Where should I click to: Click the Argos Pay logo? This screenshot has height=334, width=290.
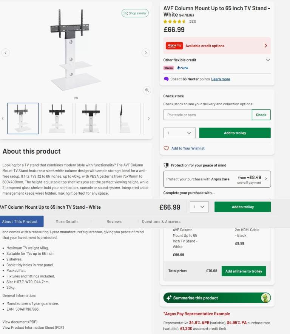(x=174, y=46)
